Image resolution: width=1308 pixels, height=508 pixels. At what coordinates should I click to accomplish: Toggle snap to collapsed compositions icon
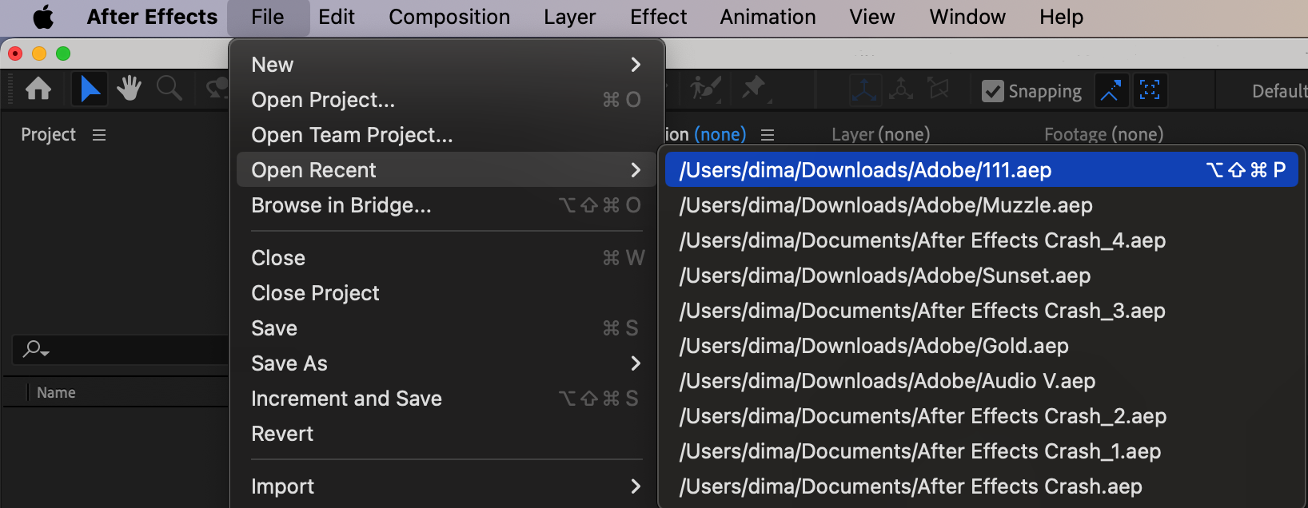coord(1150,90)
